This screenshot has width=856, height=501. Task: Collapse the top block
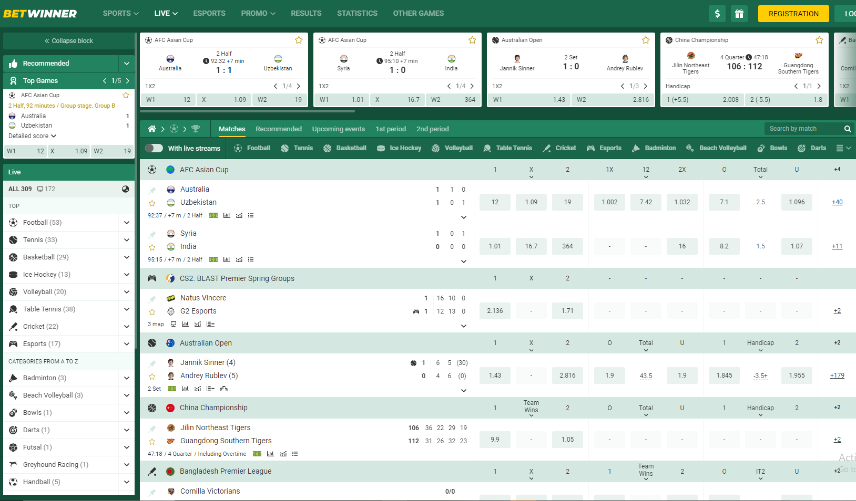[x=69, y=41]
